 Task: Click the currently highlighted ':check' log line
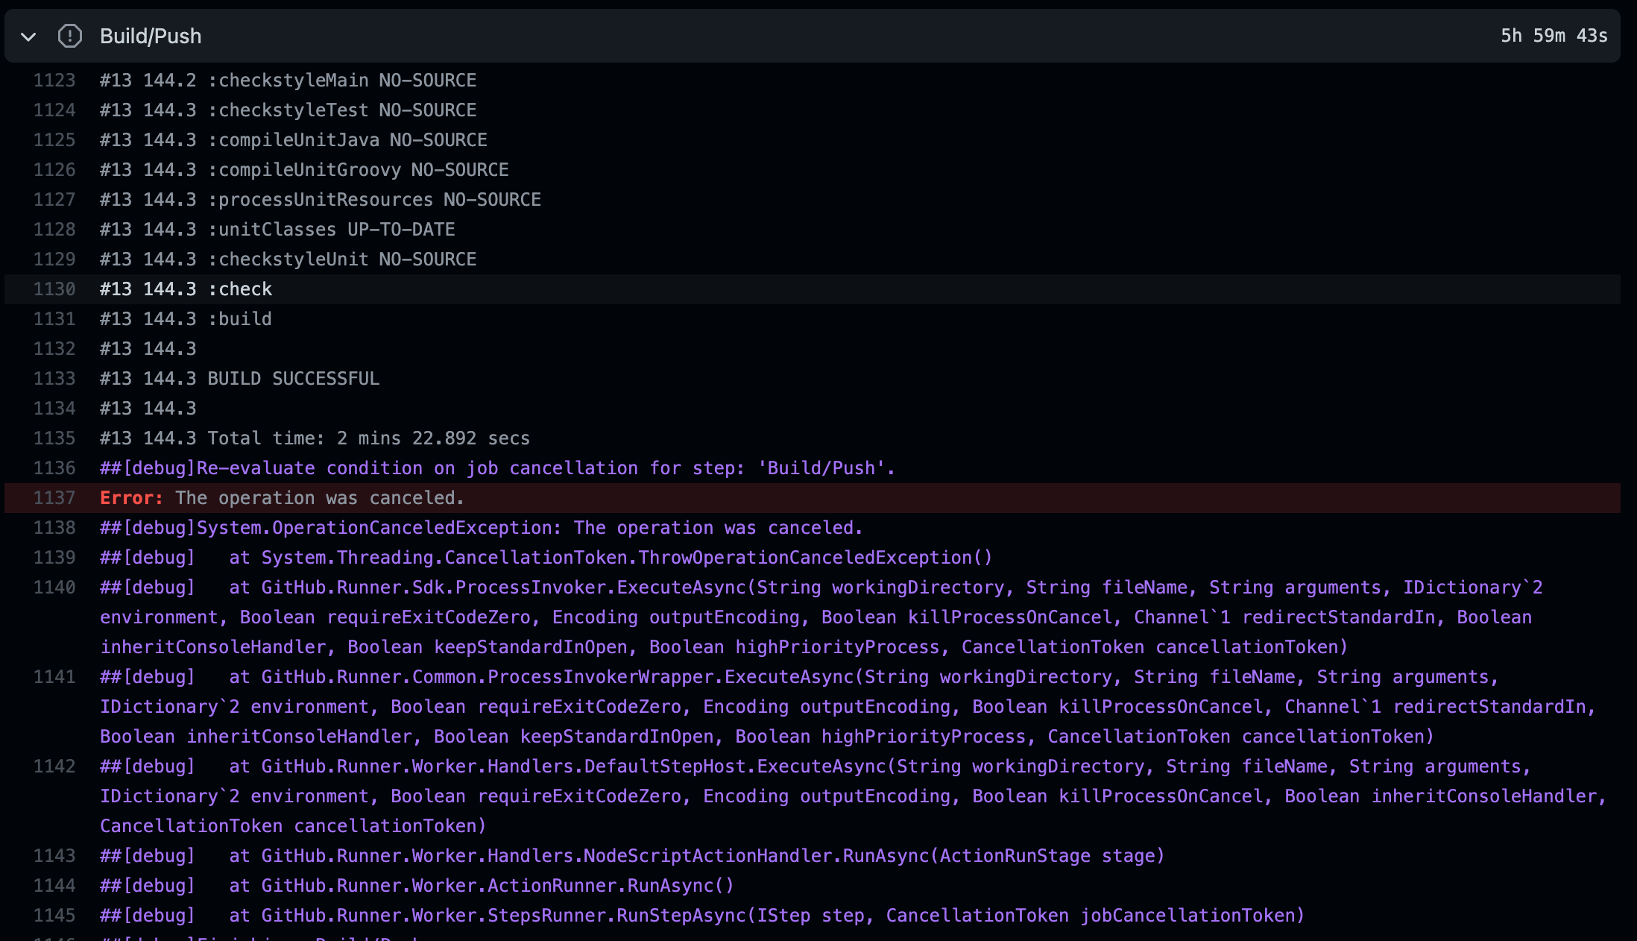[185, 289]
